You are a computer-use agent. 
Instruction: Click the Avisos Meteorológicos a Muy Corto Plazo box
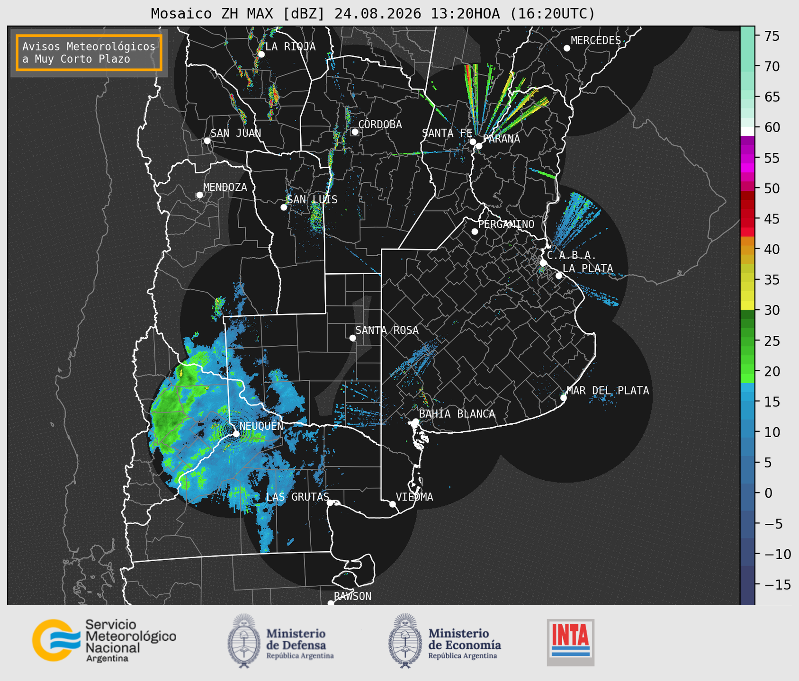click(x=89, y=53)
